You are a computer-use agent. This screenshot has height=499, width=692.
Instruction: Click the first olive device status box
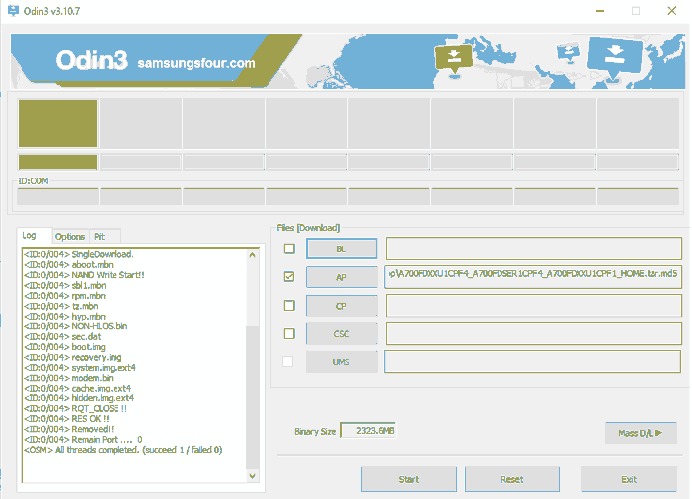click(58, 123)
